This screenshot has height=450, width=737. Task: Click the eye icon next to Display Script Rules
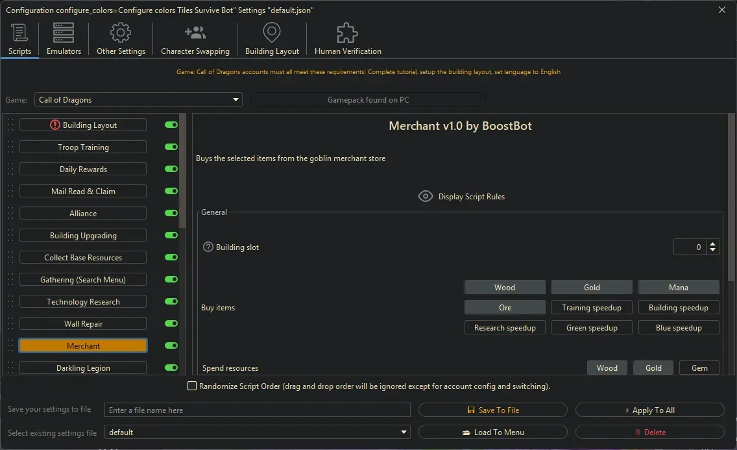coord(426,195)
